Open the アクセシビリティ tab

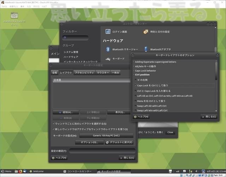tap(84, 73)
